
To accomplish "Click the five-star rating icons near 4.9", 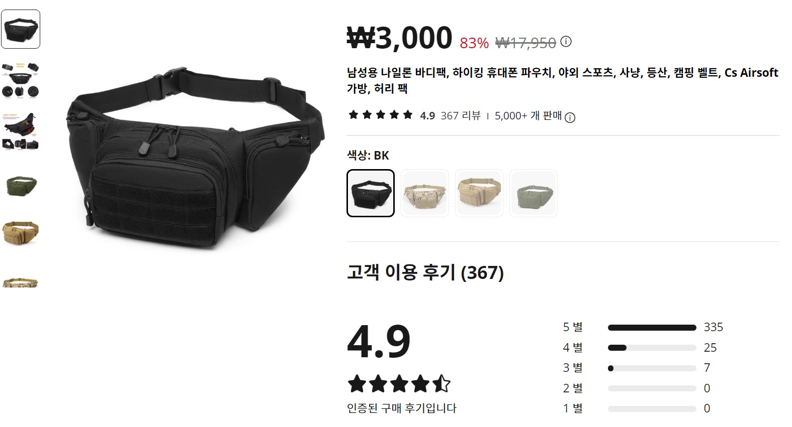I will (381, 115).
